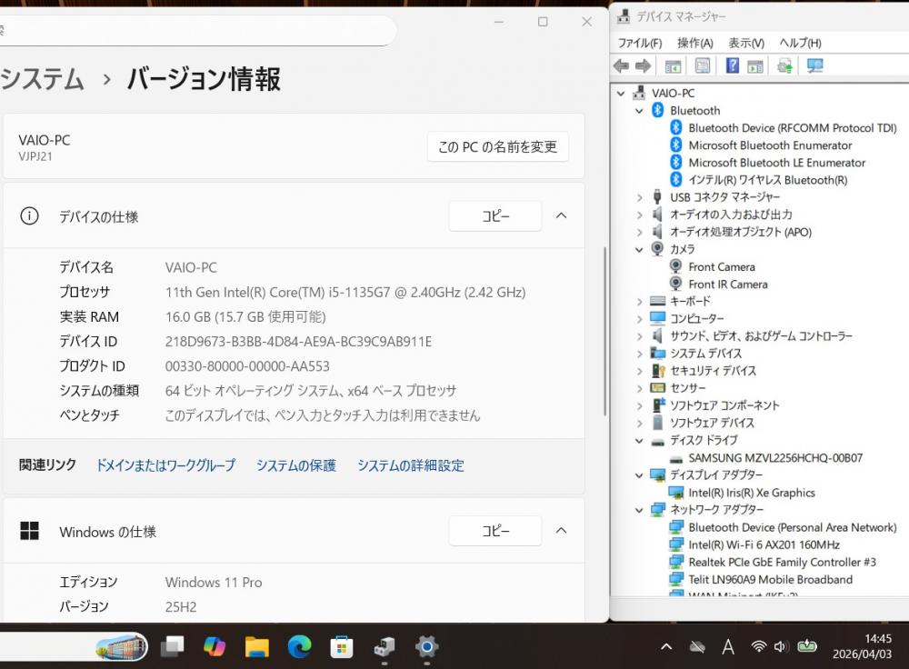Click the Properties toolbar icon
The image size is (909, 669).
click(703, 65)
